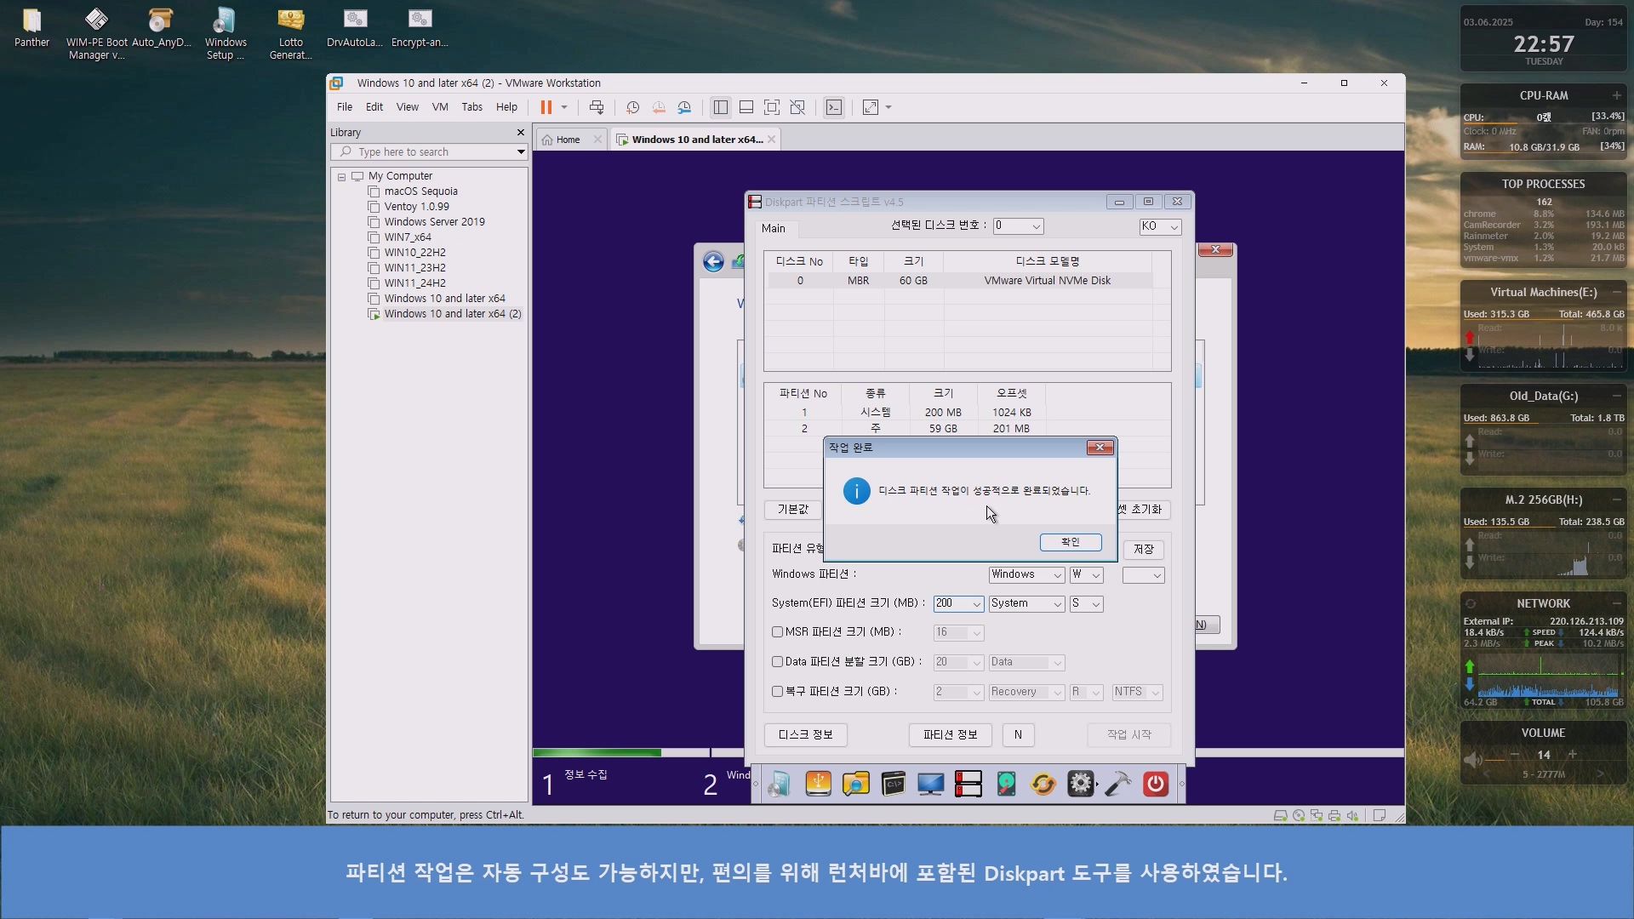Switch to the Home tab
This screenshot has width=1634, height=919.
pos(568,140)
